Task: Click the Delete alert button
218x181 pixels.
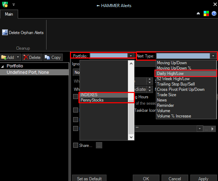Action: pyautogui.click(x=32, y=57)
